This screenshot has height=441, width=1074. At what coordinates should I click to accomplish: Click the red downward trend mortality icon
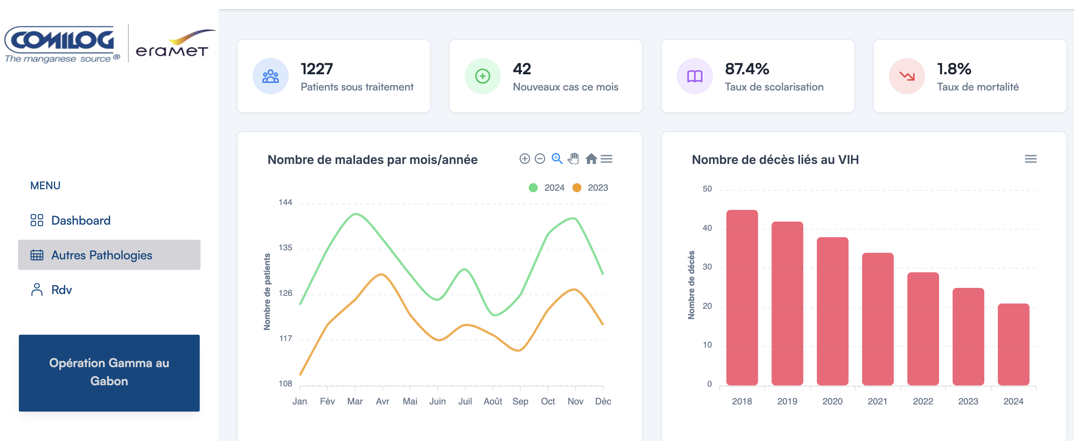[x=907, y=76]
